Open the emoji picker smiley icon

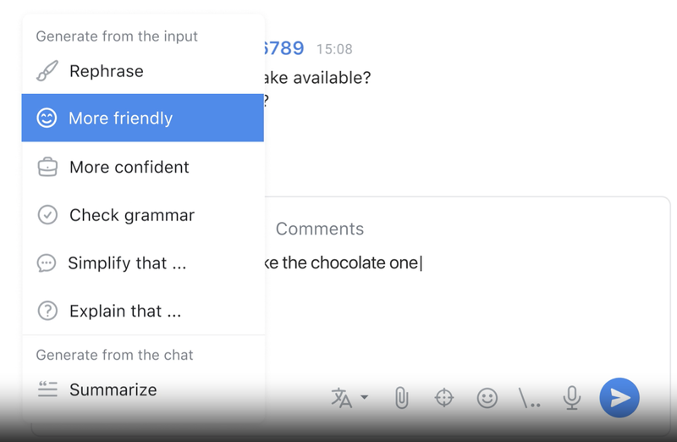point(487,397)
